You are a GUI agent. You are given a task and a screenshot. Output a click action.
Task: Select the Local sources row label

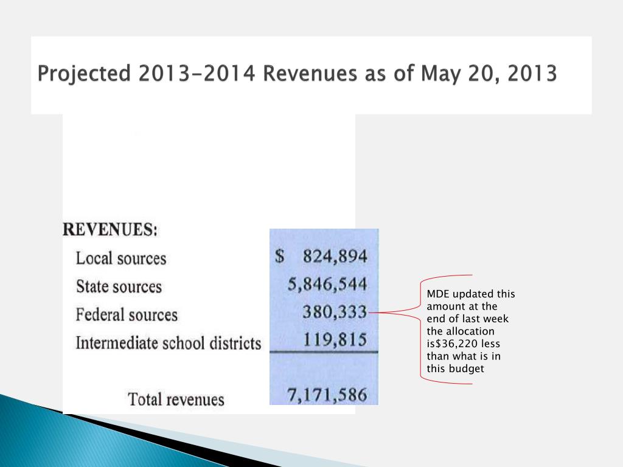pos(121,258)
